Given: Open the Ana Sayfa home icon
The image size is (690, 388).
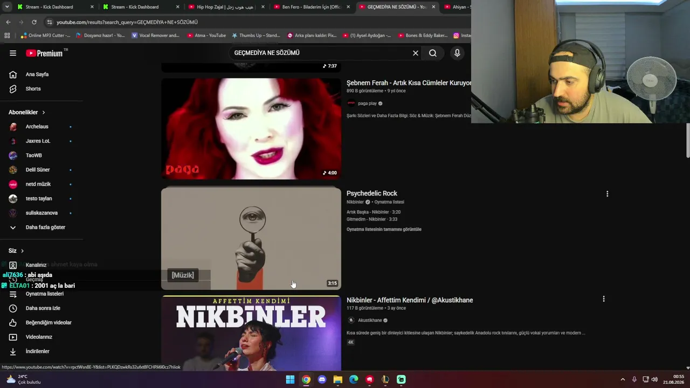Looking at the screenshot, I should [x=13, y=74].
